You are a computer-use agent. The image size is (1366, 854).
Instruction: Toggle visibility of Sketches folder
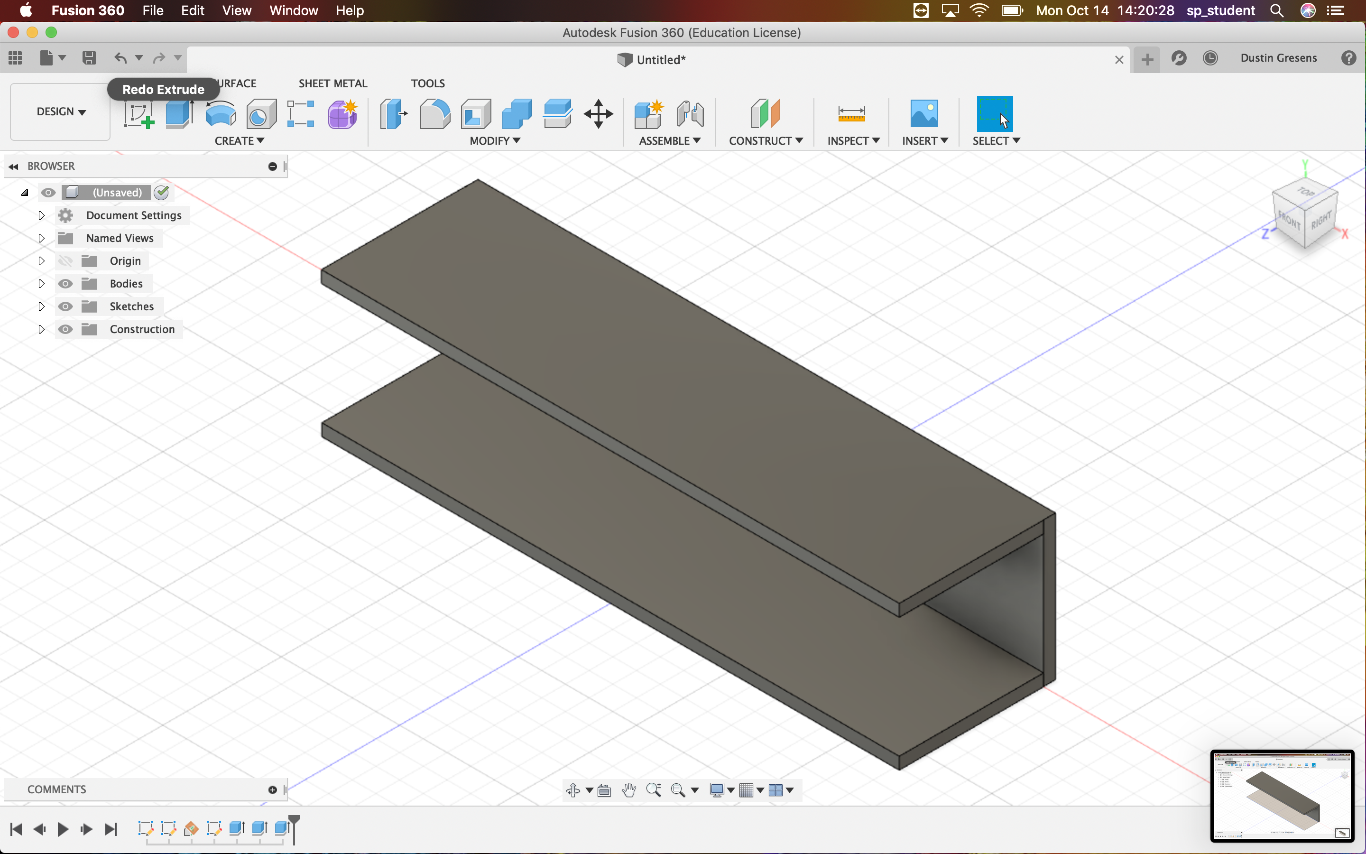[x=65, y=306]
